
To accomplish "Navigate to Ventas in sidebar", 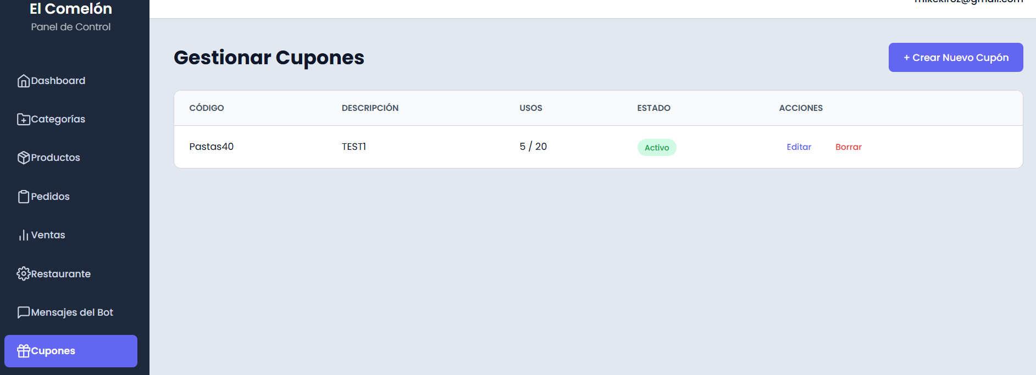I will (48, 236).
